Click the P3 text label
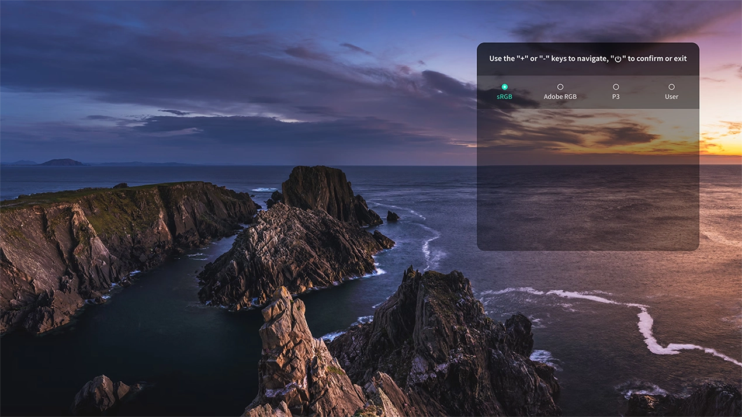Viewport: 742px width, 417px height. click(x=616, y=97)
